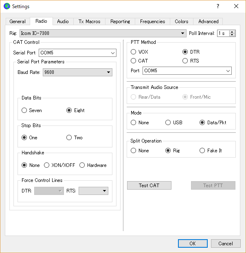The height and width of the screenshot is (253, 246).
Task: Choose Two stop bits
Action: (75, 138)
